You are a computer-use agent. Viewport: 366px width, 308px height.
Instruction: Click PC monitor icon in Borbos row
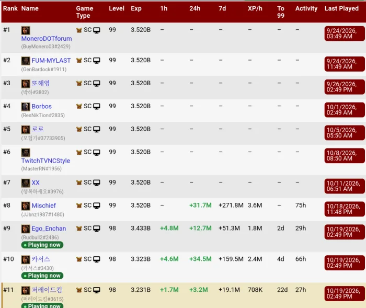[x=97, y=107]
